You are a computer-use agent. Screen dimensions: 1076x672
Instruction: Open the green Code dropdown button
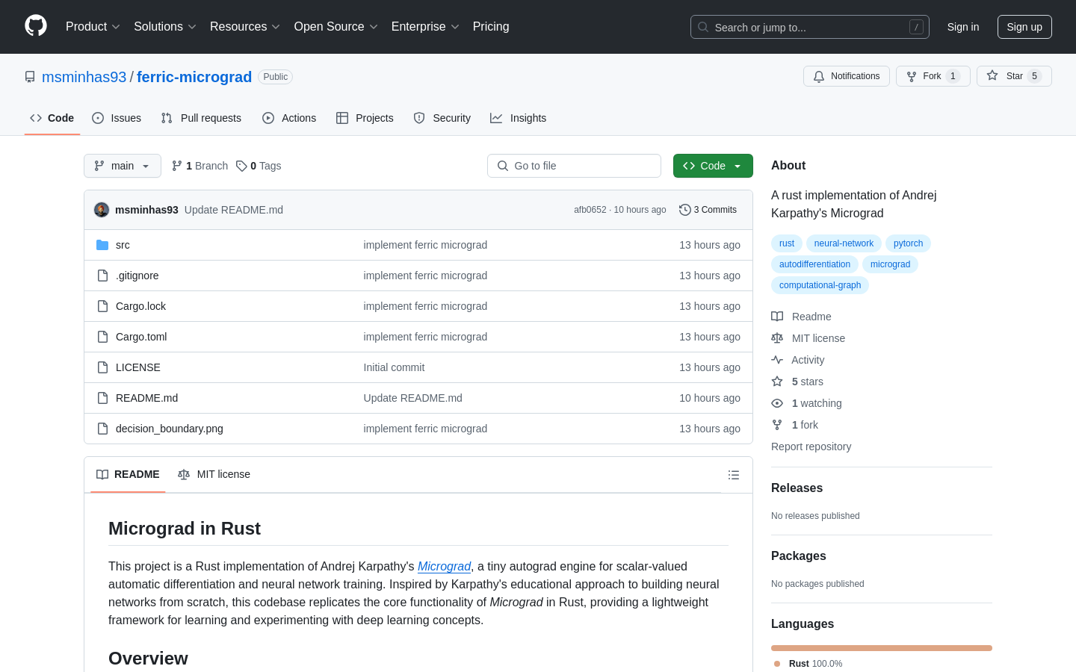tap(713, 166)
